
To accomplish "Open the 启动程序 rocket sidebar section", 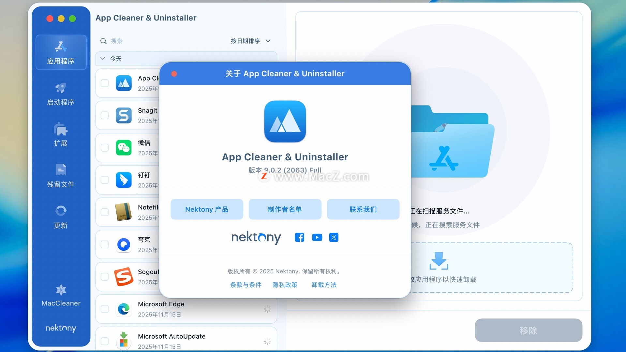I will coord(61,94).
